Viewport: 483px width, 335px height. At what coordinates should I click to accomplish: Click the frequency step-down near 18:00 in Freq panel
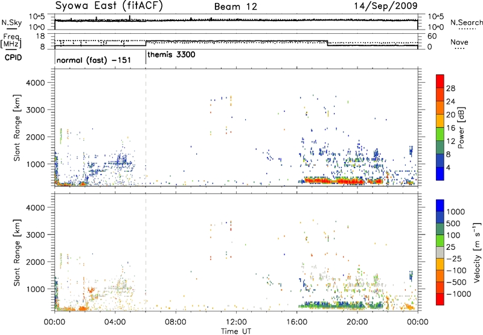pyautogui.click(x=327, y=43)
